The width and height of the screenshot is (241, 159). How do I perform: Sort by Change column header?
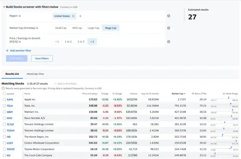pos(105,94)
